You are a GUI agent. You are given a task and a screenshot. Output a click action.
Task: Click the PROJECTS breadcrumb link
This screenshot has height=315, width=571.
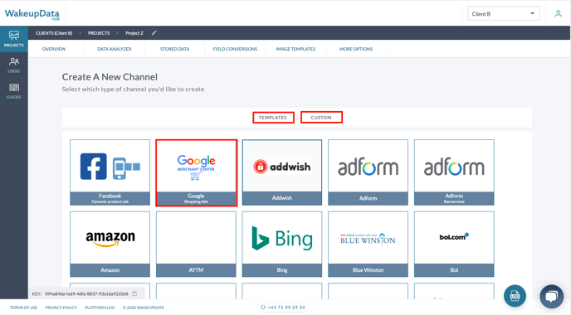(99, 33)
